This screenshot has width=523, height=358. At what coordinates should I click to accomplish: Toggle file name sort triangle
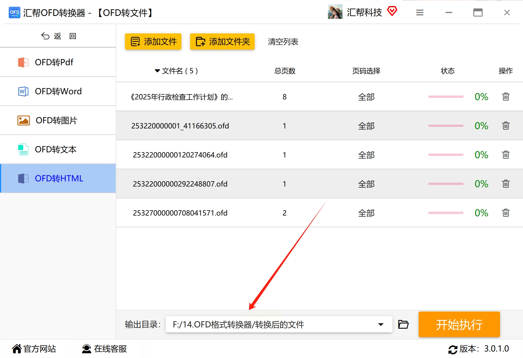click(x=157, y=71)
